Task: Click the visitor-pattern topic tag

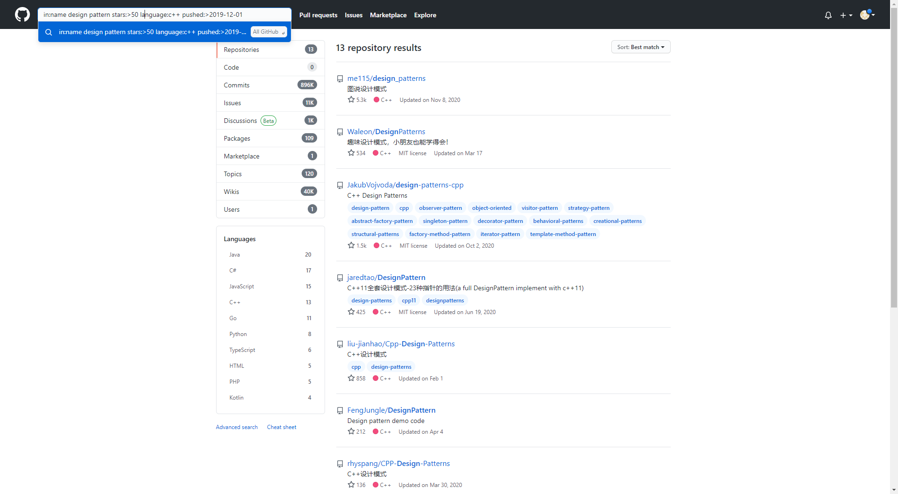Action: [x=539, y=208]
